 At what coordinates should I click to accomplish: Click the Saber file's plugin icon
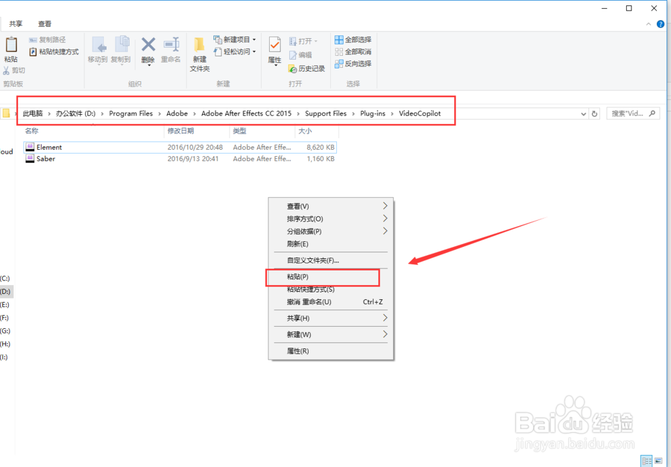point(30,159)
